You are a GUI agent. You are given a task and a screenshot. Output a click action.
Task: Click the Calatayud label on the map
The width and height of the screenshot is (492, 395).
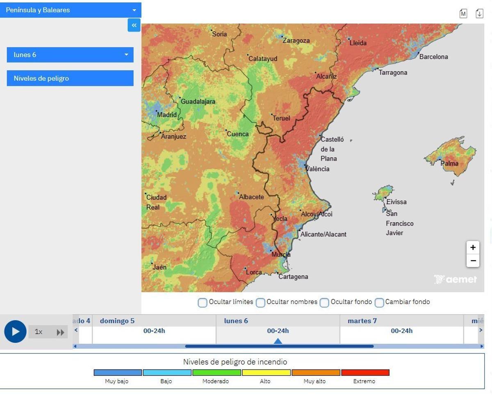tap(263, 59)
